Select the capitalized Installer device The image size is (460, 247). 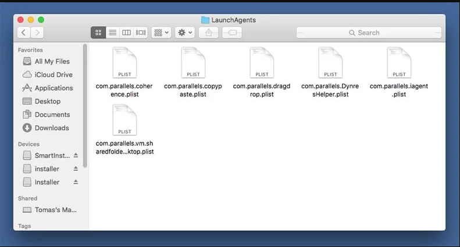click(41, 182)
